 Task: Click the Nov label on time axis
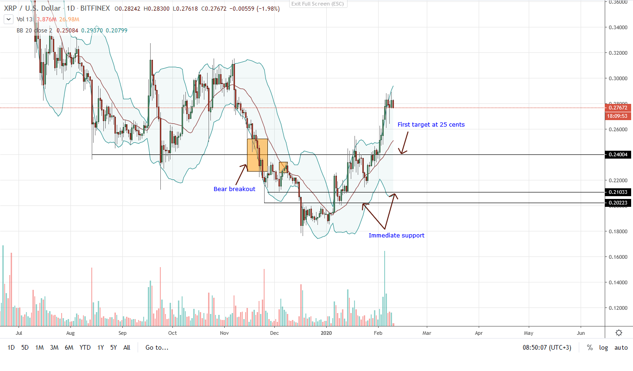[224, 333]
